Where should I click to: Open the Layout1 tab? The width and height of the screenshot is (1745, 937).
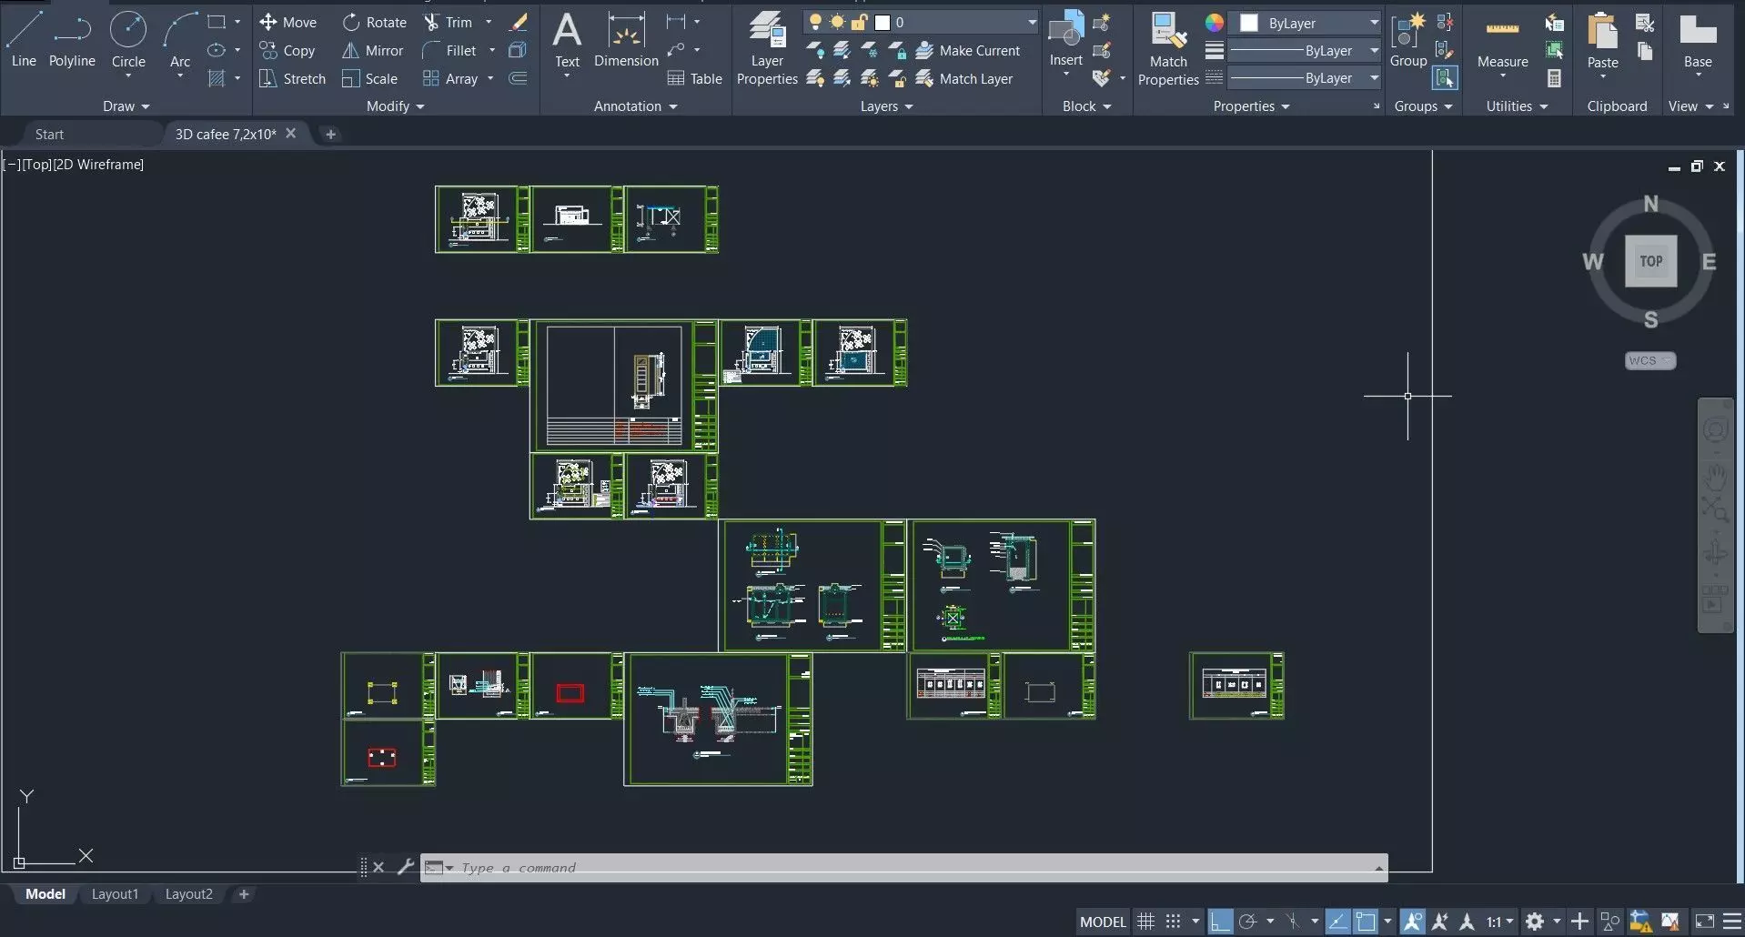click(115, 894)
